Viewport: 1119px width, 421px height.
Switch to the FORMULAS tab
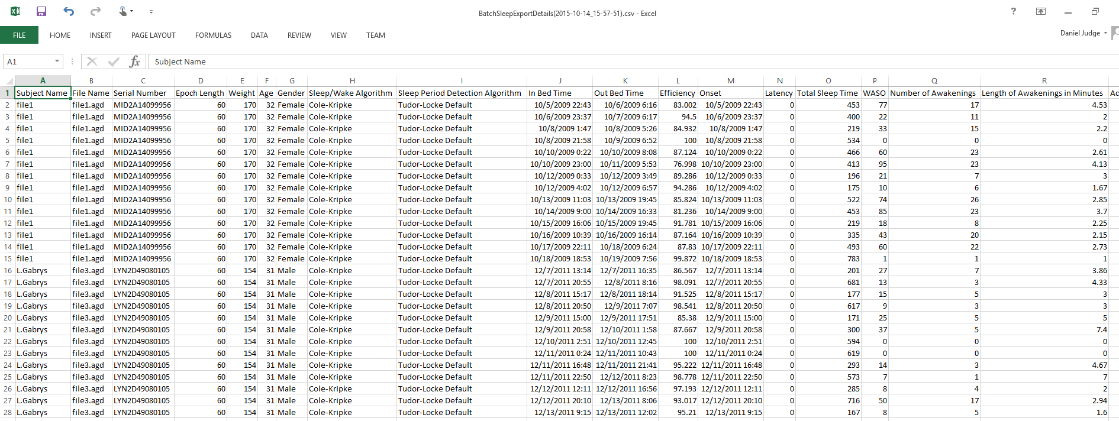213,35
